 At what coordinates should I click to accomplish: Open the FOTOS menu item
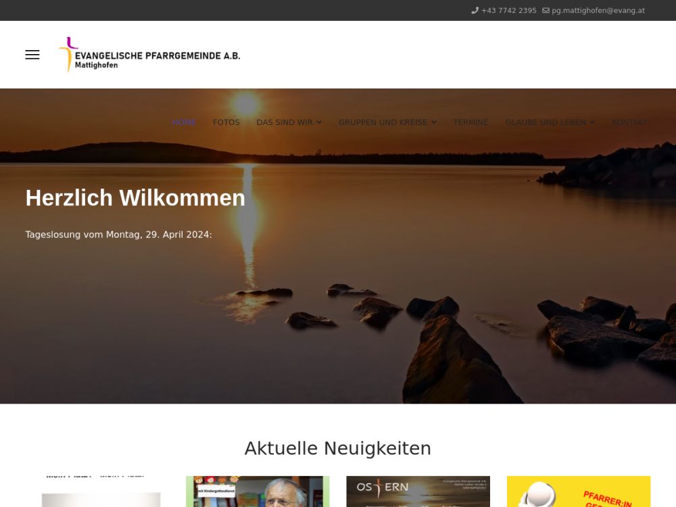226,122
